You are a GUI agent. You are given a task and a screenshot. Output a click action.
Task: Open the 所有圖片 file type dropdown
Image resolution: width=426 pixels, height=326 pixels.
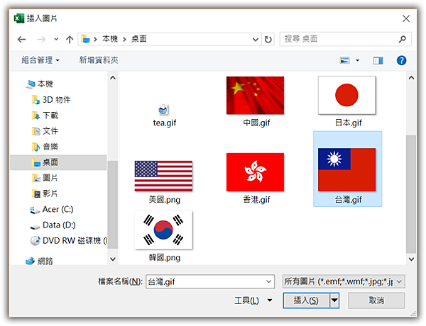[x=344, y=281]
